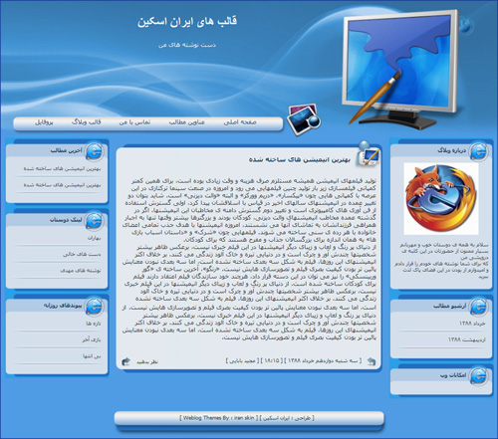
Task: Click the IE icon beside آرشیو مطالب
Action: click(478, 307)
